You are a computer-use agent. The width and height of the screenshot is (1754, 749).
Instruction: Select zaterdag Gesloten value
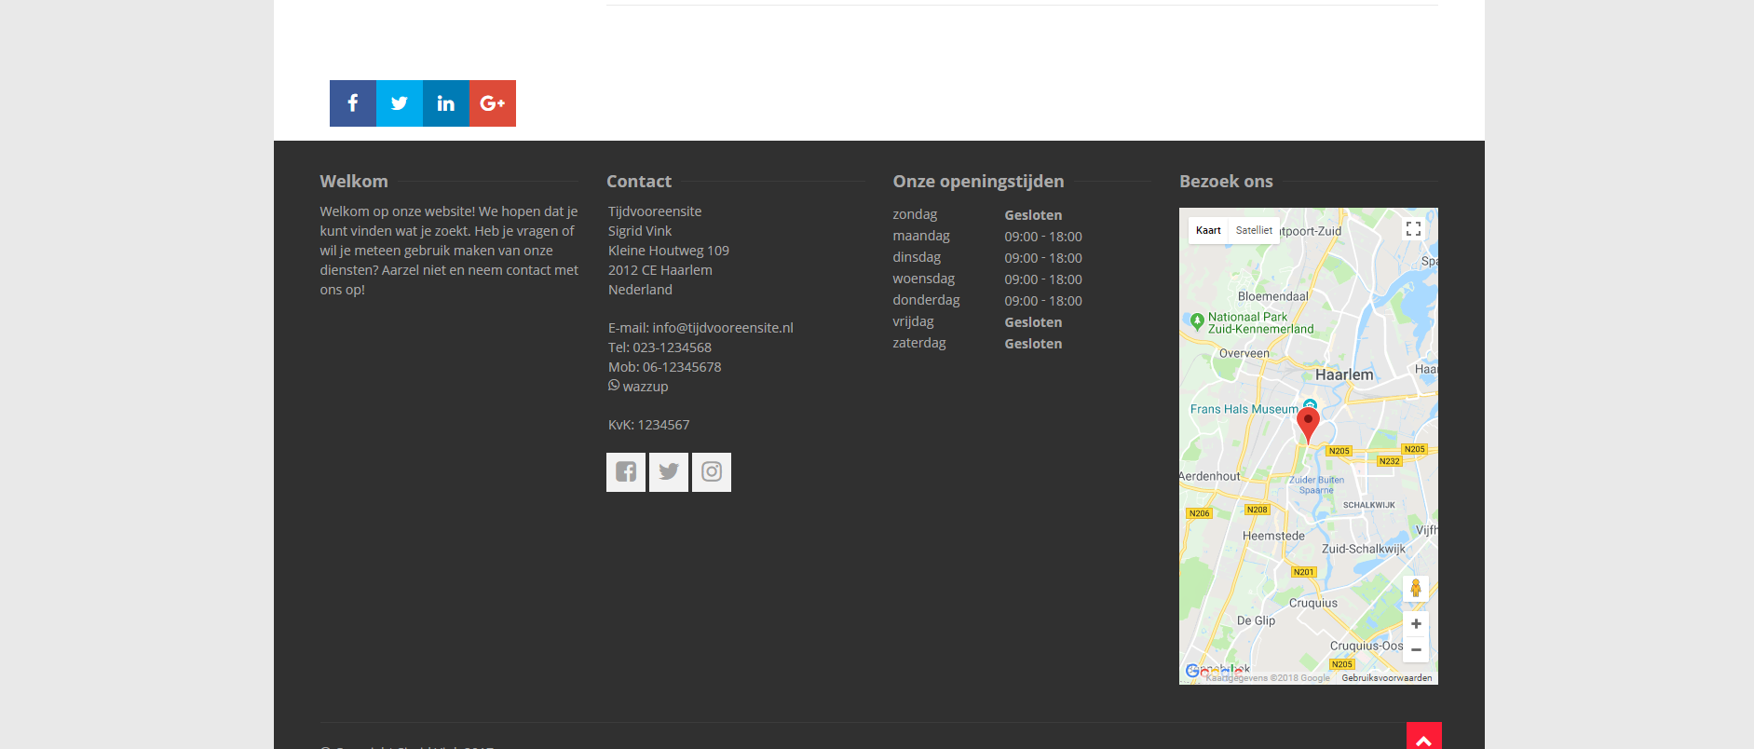tap(1033, 344)
